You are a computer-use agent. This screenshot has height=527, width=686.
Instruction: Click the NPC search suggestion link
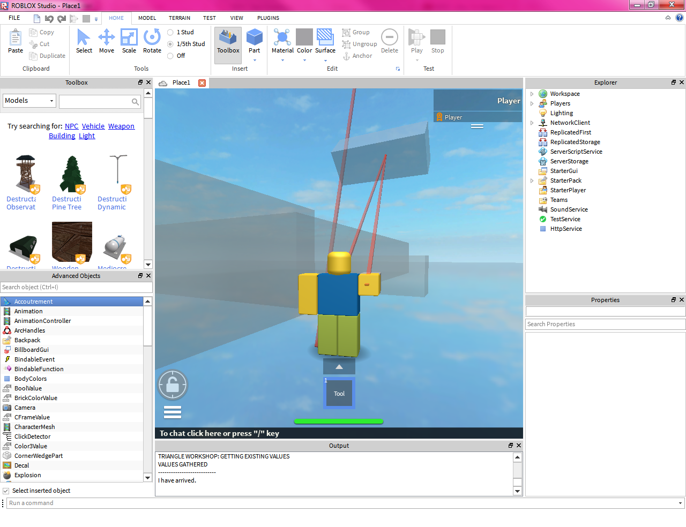tap(71, 126)
